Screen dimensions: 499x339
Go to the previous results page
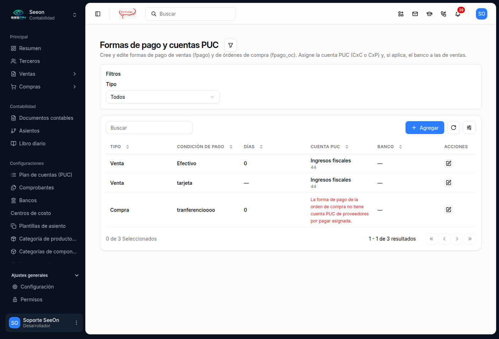444,239
